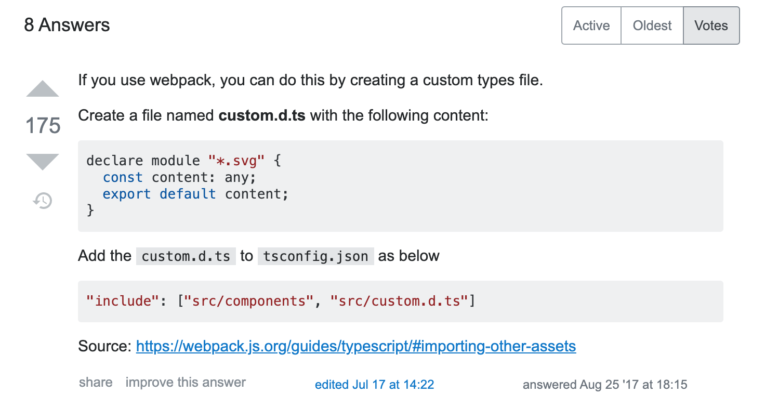Image resolution: width=765 pixels, height=394 pixels.
Task: Open the answer's activity history clock icon
Action: [43, 201]
